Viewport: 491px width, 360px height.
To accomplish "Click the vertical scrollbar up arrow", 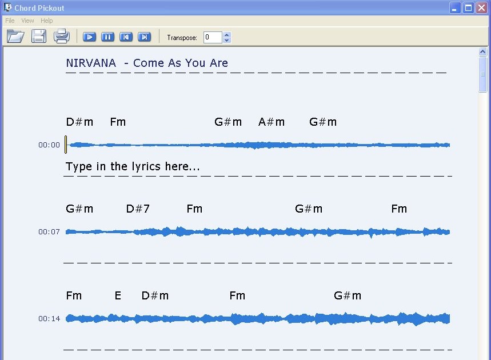I will (x=483, y=51).
